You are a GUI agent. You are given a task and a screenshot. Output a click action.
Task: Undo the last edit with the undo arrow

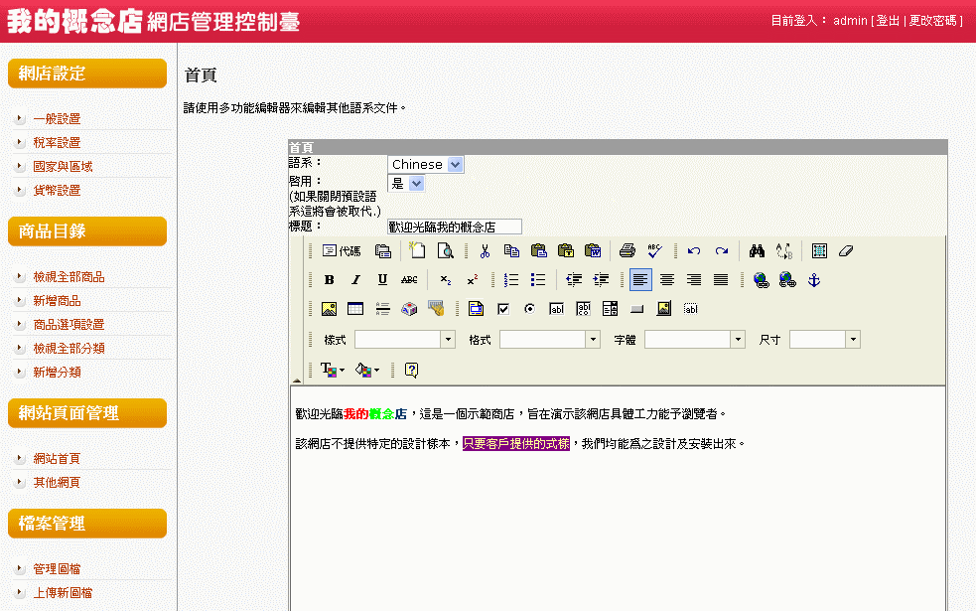click(694, 250)
